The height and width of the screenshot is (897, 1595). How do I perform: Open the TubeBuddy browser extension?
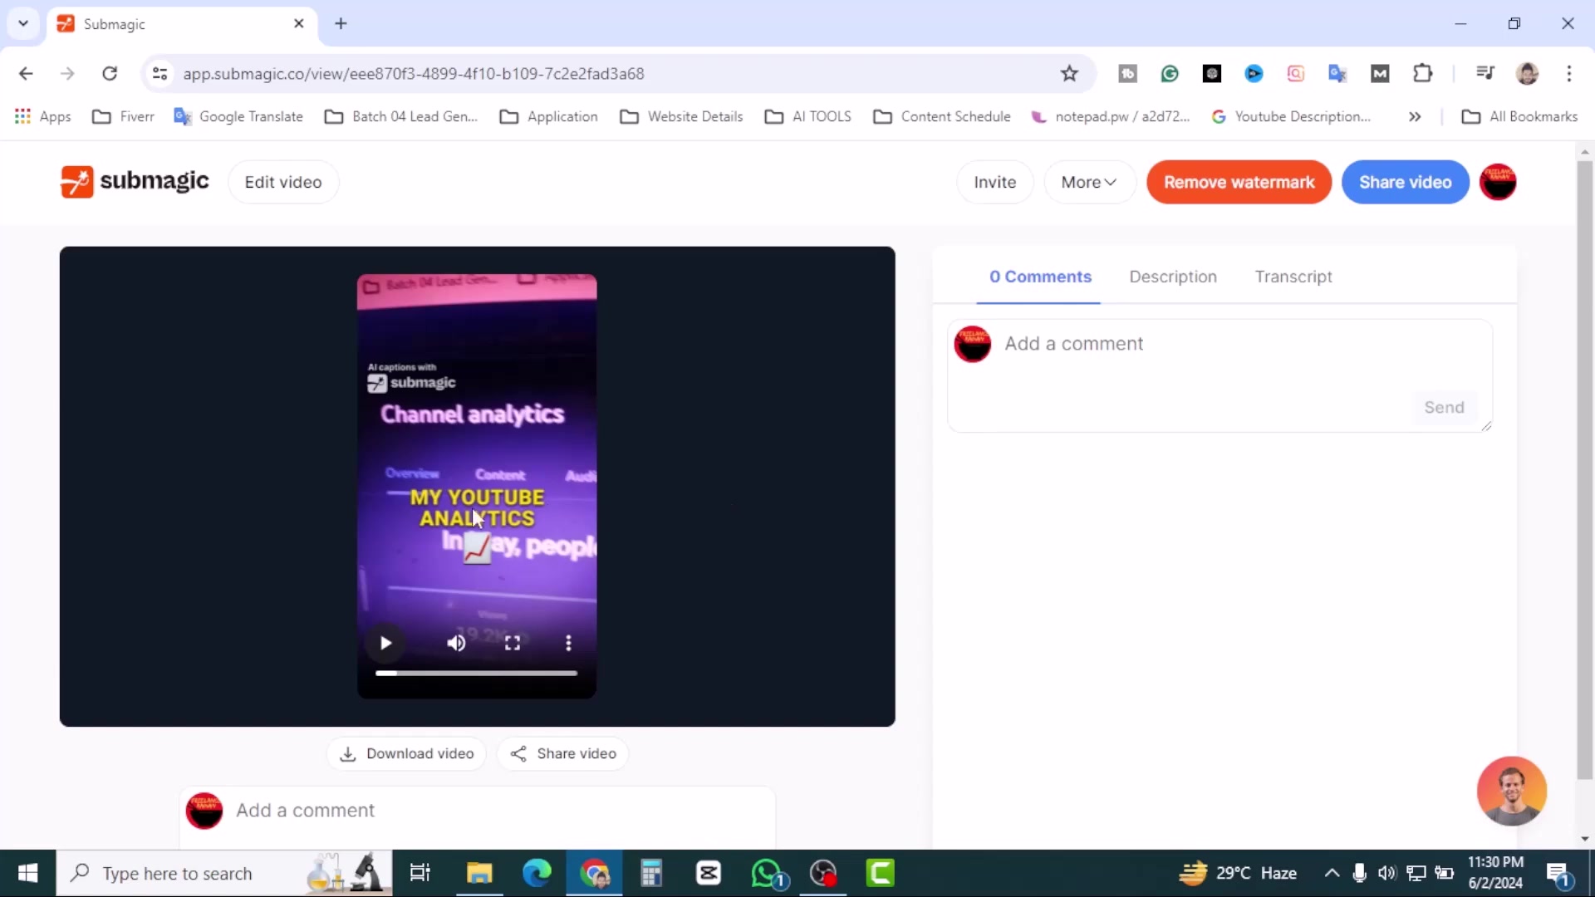[1128, 73]
